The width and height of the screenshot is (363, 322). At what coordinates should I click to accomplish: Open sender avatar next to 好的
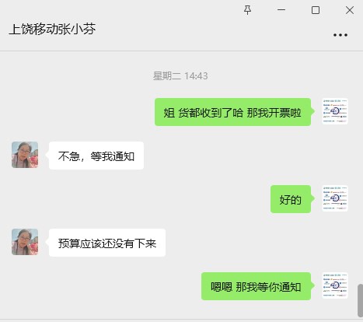335,198
